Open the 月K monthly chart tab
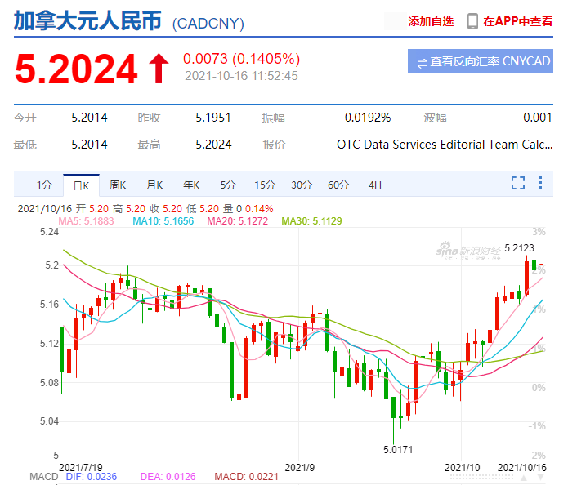 [154, 185]
